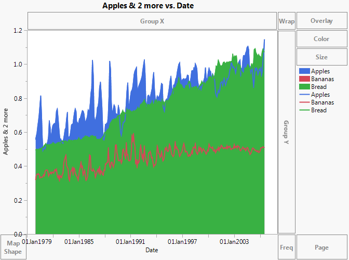Click the Group Y drop zone
The image size is (349, 260).
287,132
